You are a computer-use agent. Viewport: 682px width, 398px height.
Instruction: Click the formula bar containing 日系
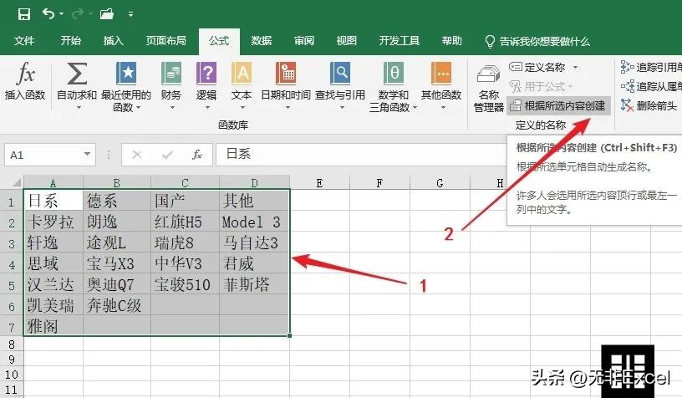coord(361,155)
